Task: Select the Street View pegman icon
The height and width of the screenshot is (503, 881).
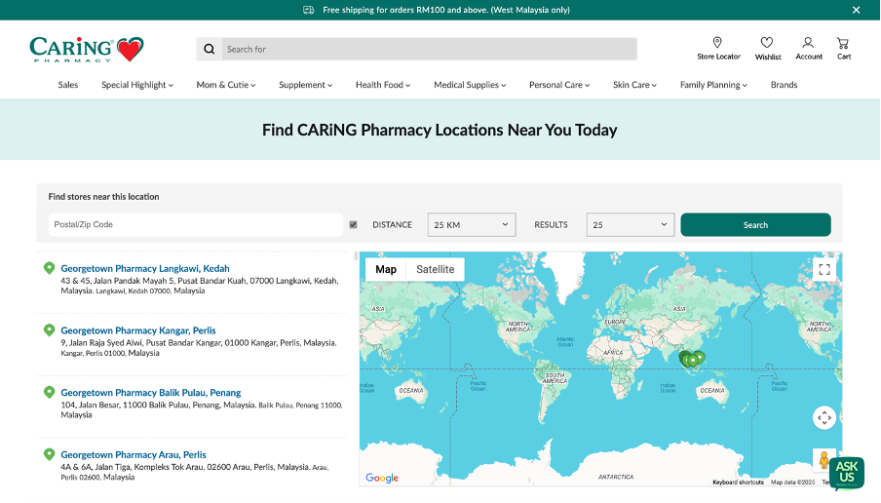Action: [x=824, y=460]
